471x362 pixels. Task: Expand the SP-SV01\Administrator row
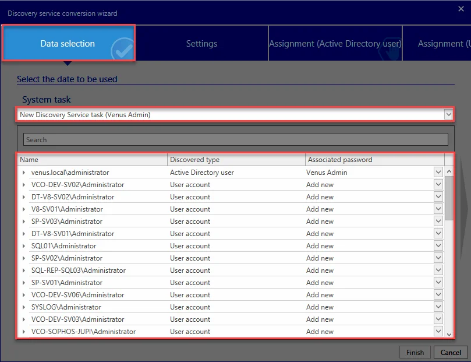tap(23, 283)
